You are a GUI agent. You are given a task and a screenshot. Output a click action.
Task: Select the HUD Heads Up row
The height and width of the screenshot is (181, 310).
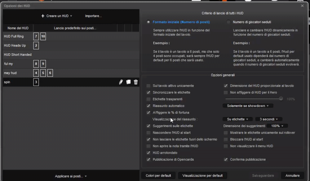point(71,46)
